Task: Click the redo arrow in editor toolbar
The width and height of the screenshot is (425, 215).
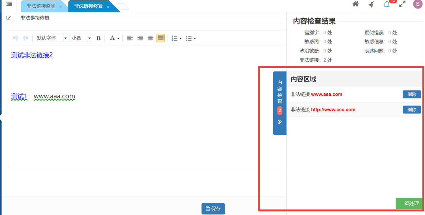Action: [x=26, y=38]
